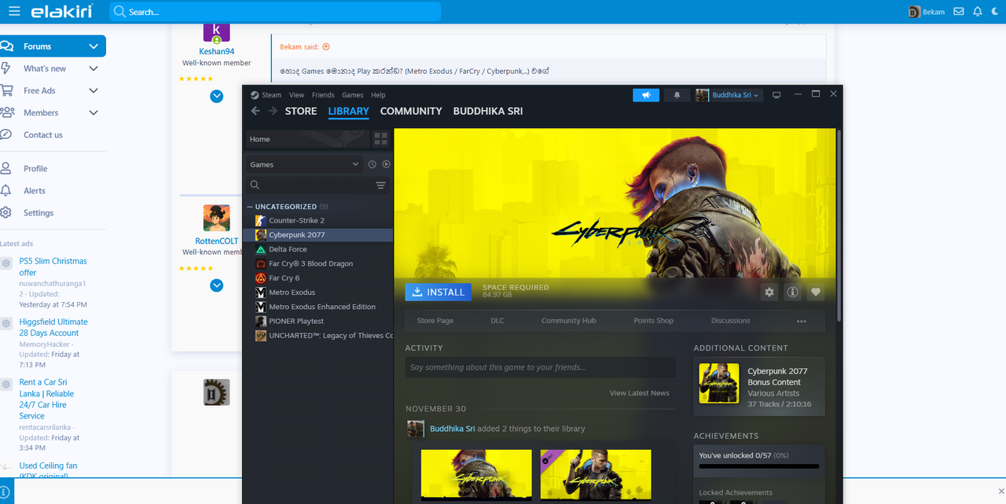The height and width of the screenshot is (504, 1006).
Task: Open Keshan94 profile link
Action: (217, 52)
